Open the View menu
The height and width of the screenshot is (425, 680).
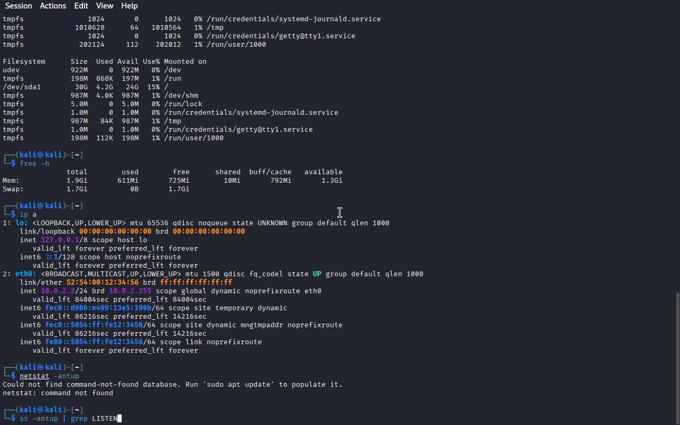coord(105,6)
